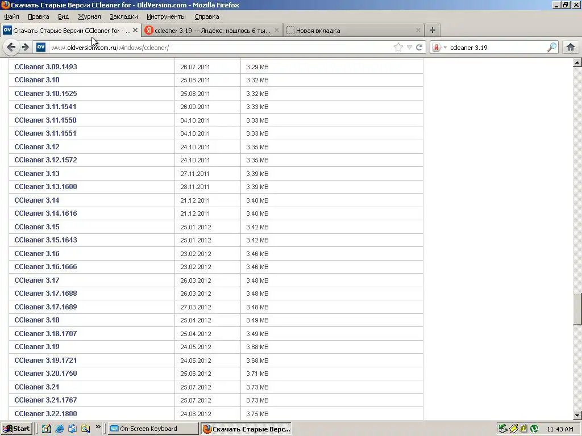Open CCleaner 3.11.1551 link

tap(45, 133)
